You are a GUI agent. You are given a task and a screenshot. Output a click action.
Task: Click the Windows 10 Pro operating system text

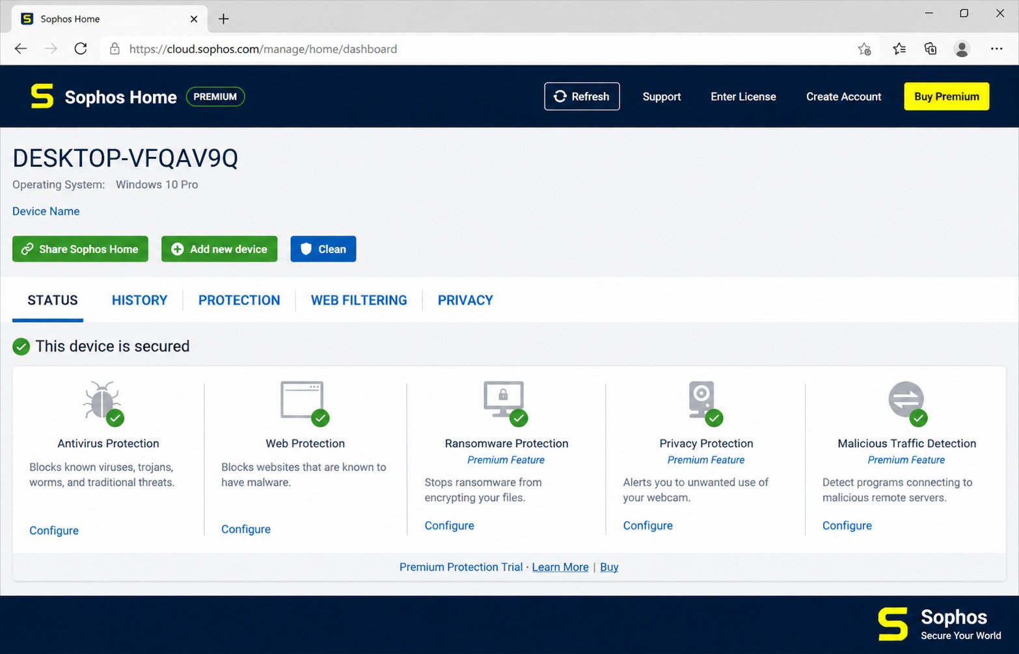157,184
